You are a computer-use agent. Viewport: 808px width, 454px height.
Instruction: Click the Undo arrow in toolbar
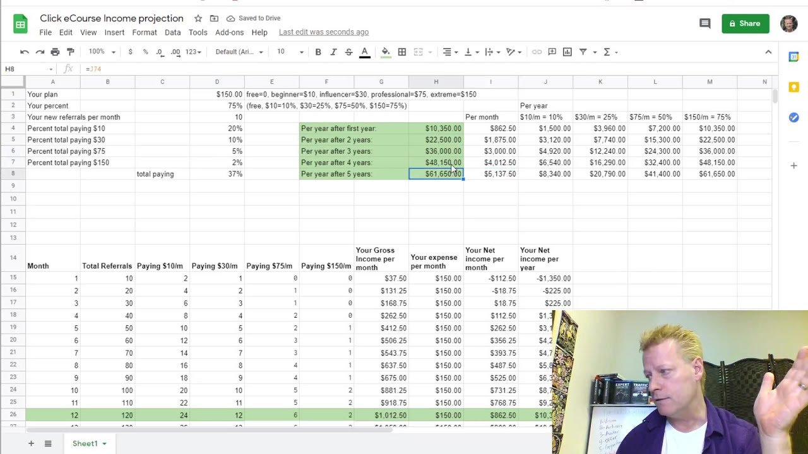tap(24, 52)
